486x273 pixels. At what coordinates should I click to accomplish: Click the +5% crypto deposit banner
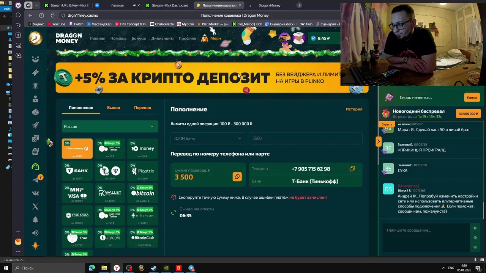212,78
